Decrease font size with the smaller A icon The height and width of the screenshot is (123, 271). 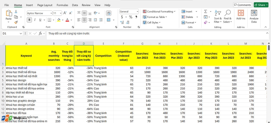(x=70, y=13)
